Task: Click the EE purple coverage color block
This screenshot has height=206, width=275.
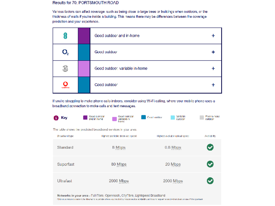Action: pos(84,36)
